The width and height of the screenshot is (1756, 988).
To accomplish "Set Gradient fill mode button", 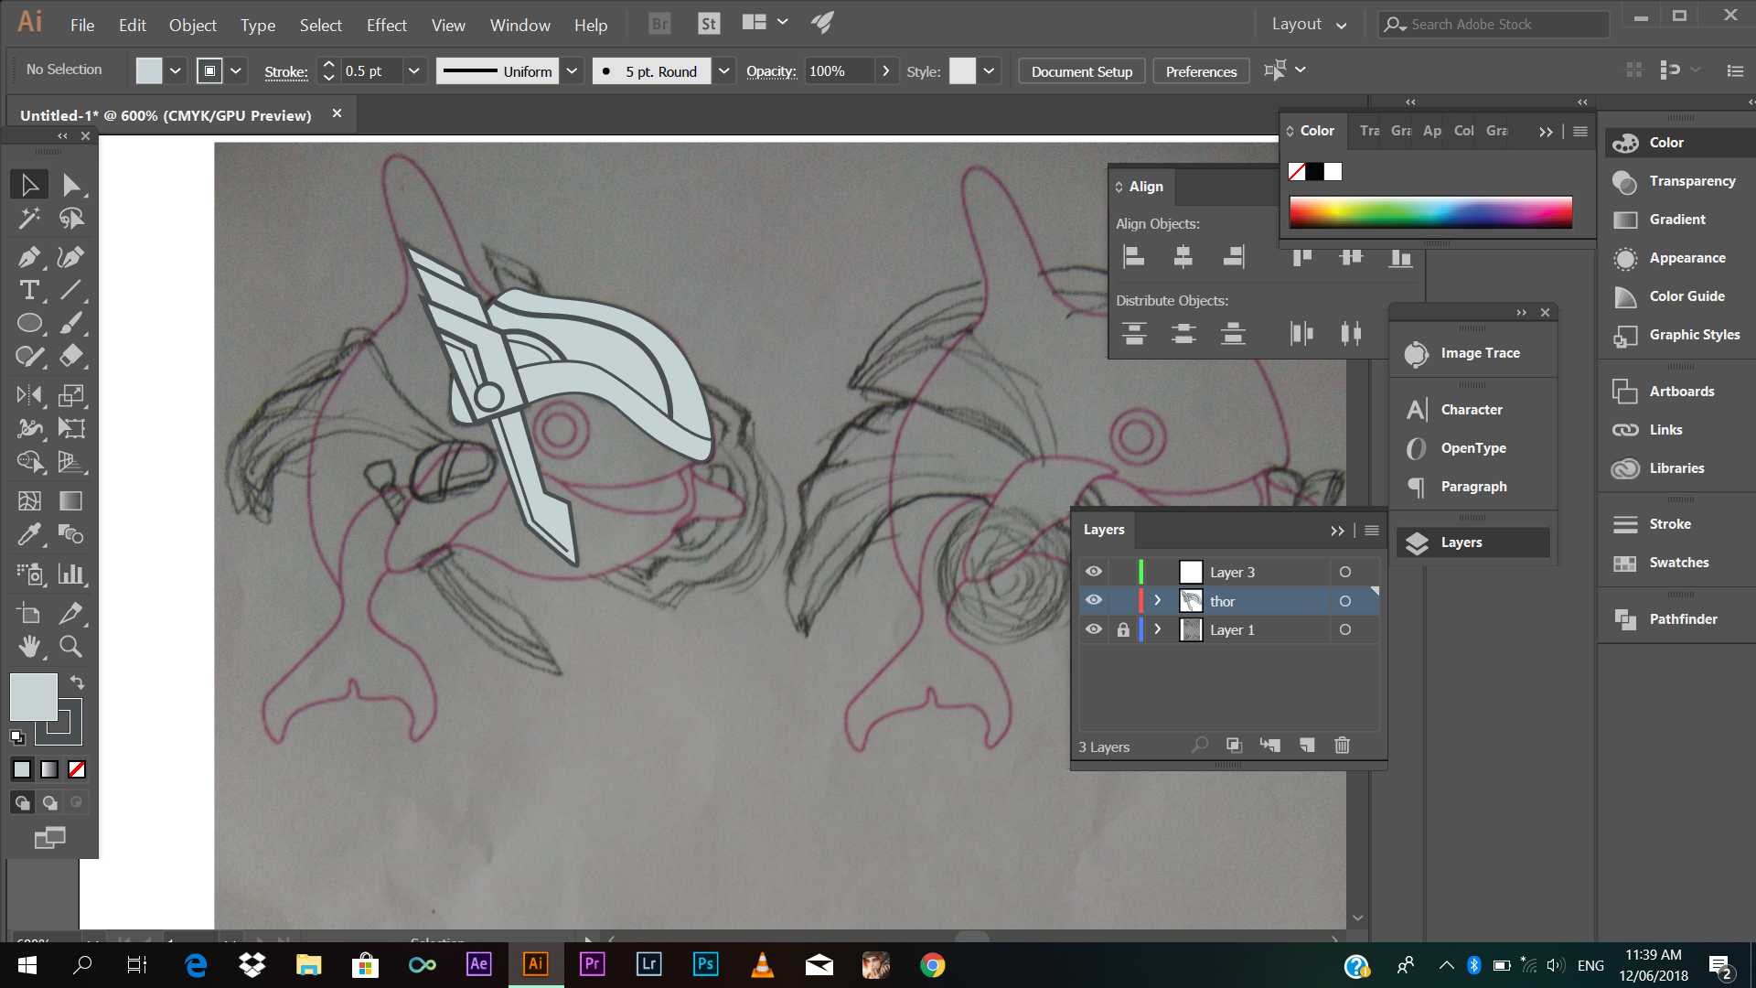I will tap(49, 769).
